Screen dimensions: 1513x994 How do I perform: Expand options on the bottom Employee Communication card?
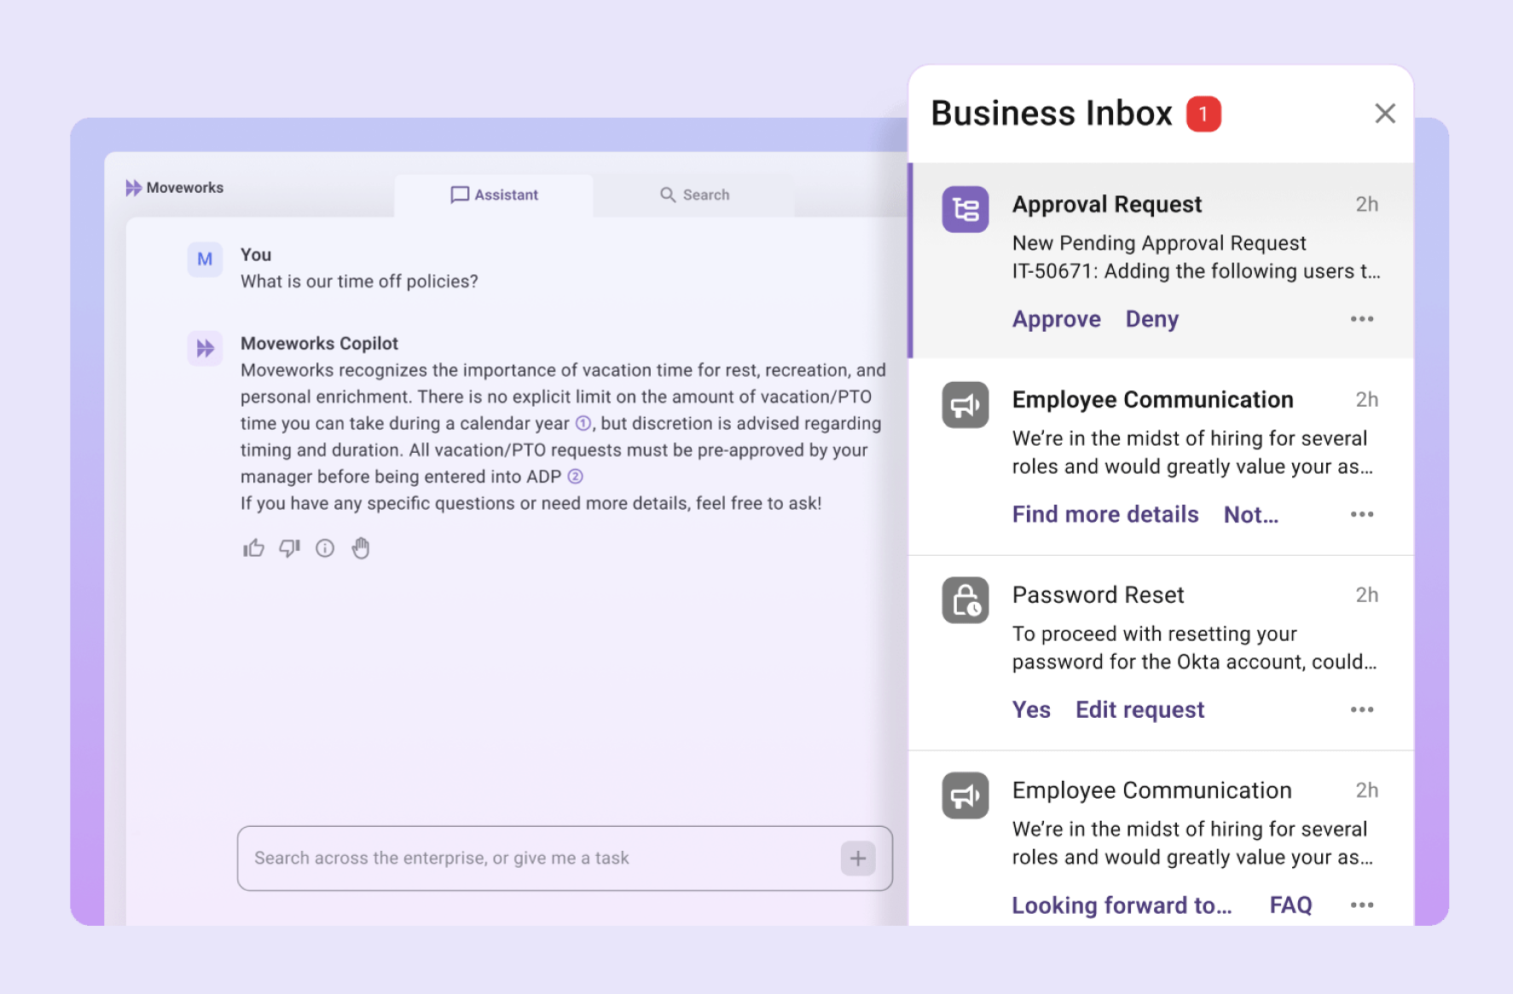coord(1362,904)
